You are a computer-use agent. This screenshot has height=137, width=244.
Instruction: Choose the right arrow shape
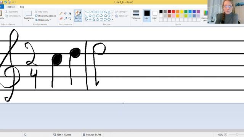click(101, 16)
